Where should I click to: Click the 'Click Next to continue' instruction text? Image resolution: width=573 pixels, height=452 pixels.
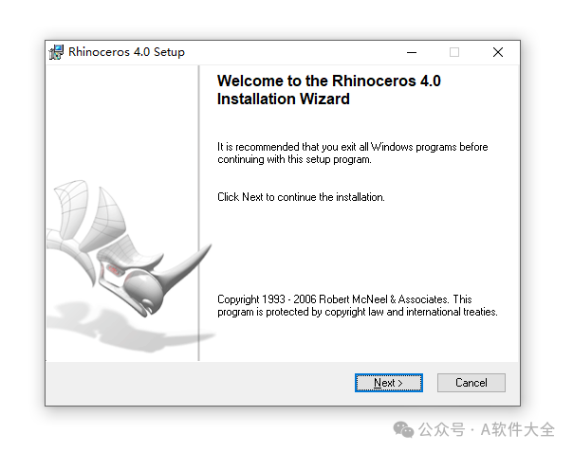tap(301, 197)
